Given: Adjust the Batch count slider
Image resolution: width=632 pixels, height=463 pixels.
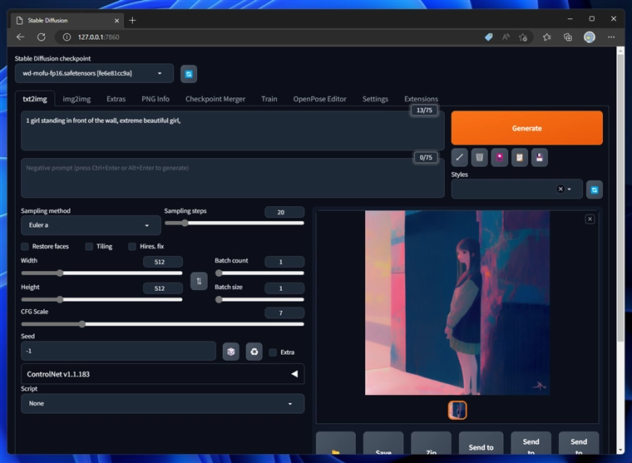Looking at the screenshot, I should tap(259, 273).
